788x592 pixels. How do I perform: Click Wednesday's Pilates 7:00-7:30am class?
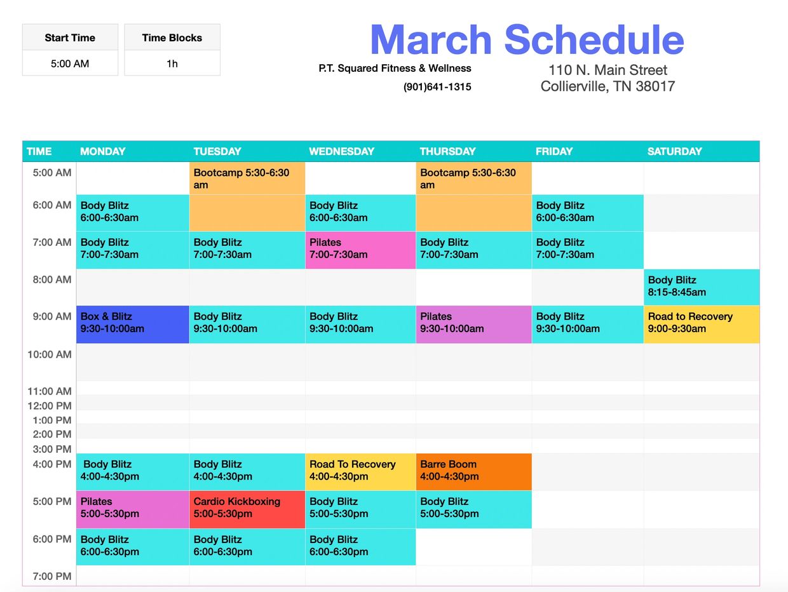tap(360, 250)
